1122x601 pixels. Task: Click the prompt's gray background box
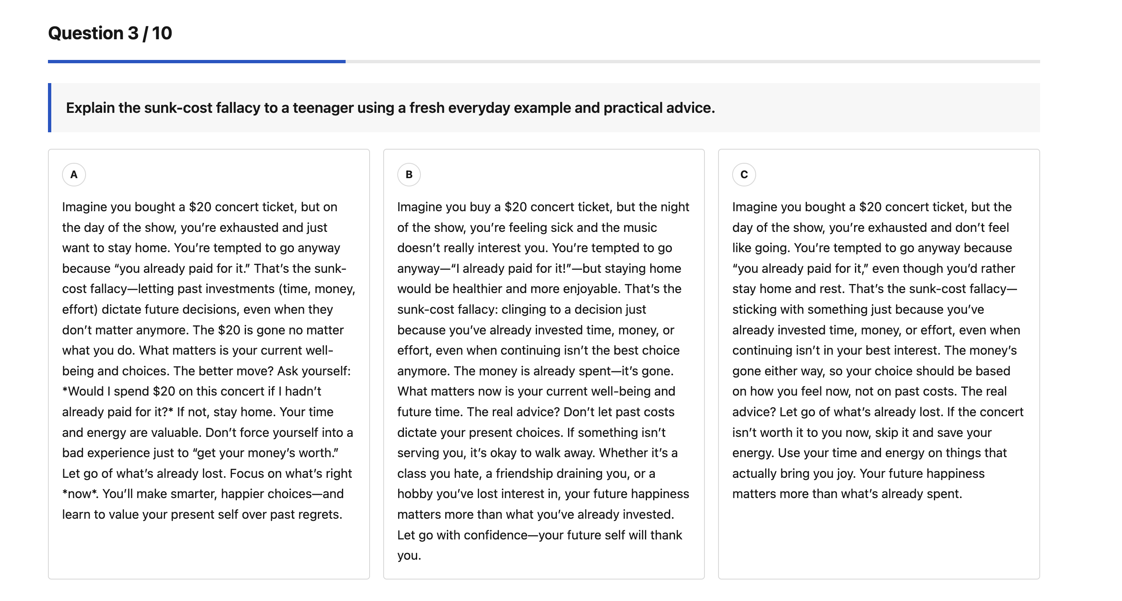click(x=544, y=107)
